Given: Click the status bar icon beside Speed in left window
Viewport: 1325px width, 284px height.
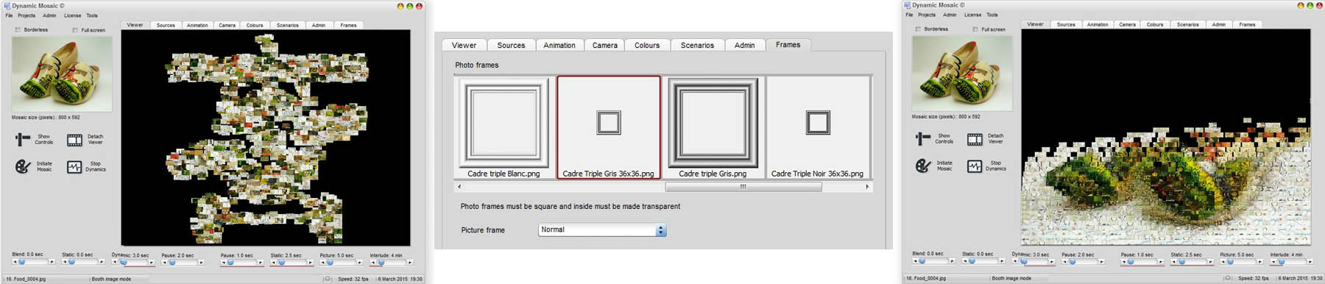Looking at the screenshot, I should (x=328, y=279).
